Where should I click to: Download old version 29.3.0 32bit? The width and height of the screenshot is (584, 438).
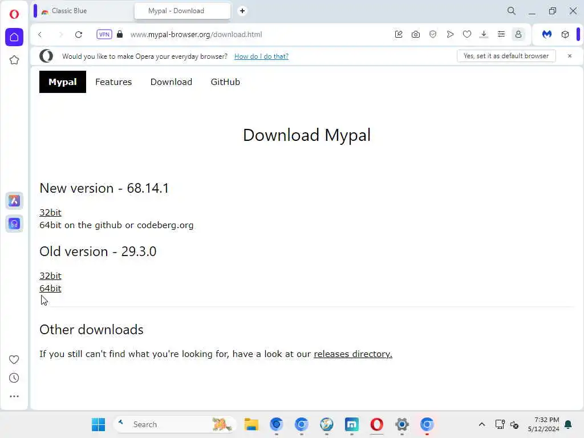coord(50,275)
